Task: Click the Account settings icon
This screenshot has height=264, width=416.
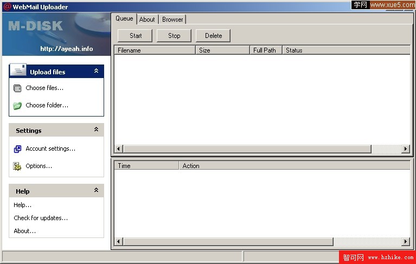Action: coord(17,149)
